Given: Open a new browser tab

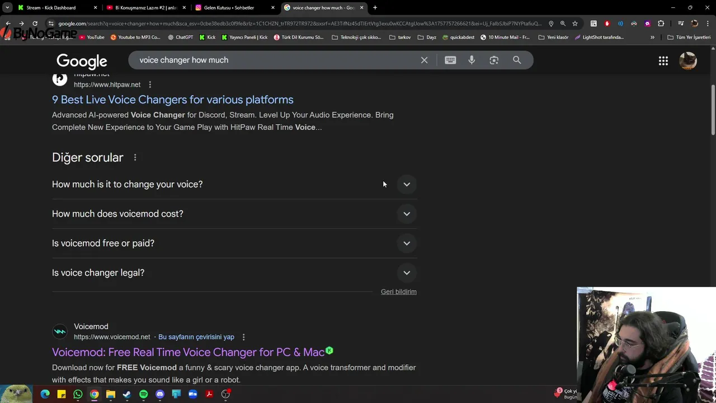Looking at the screenshot, I should [x=375, y=8].
